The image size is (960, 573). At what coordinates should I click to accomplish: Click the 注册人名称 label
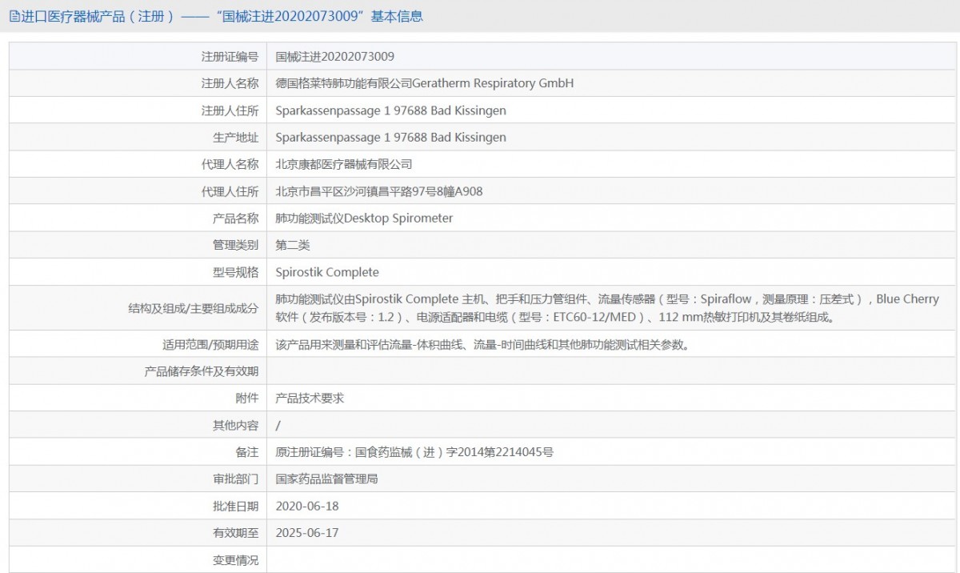point(230,83)
